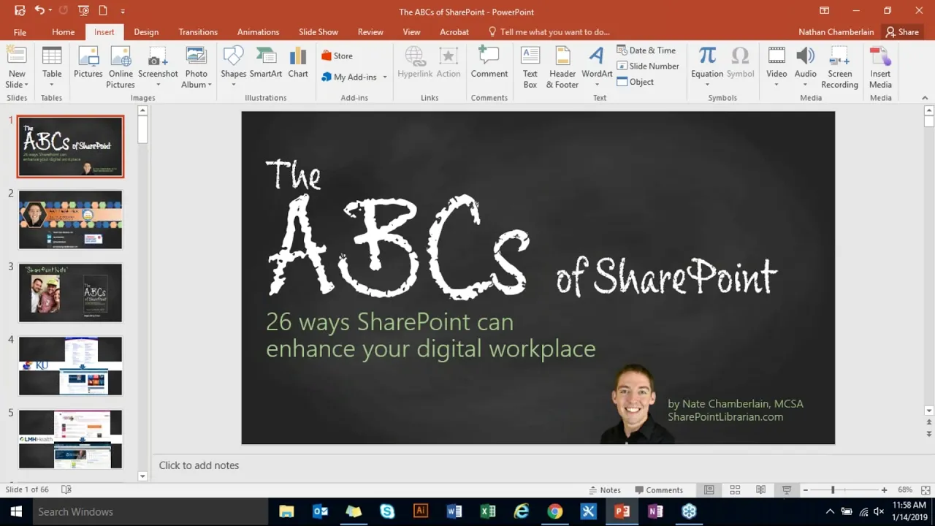The height and width of the screenshot is (526, 935).
Task: Click the zoom in plus button
Action: click(x=884, y=490)
